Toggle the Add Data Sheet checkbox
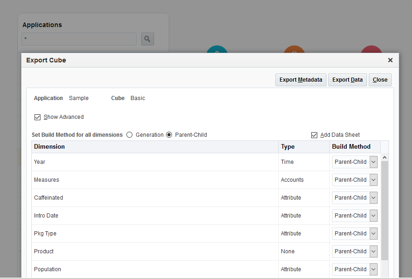Image resolution: width=412 pixels, height=279 pixels. point(314,135)
